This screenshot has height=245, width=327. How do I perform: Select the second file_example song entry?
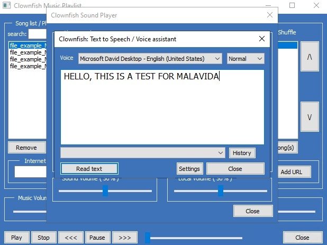pyautogui.click(x=28, y=52)
